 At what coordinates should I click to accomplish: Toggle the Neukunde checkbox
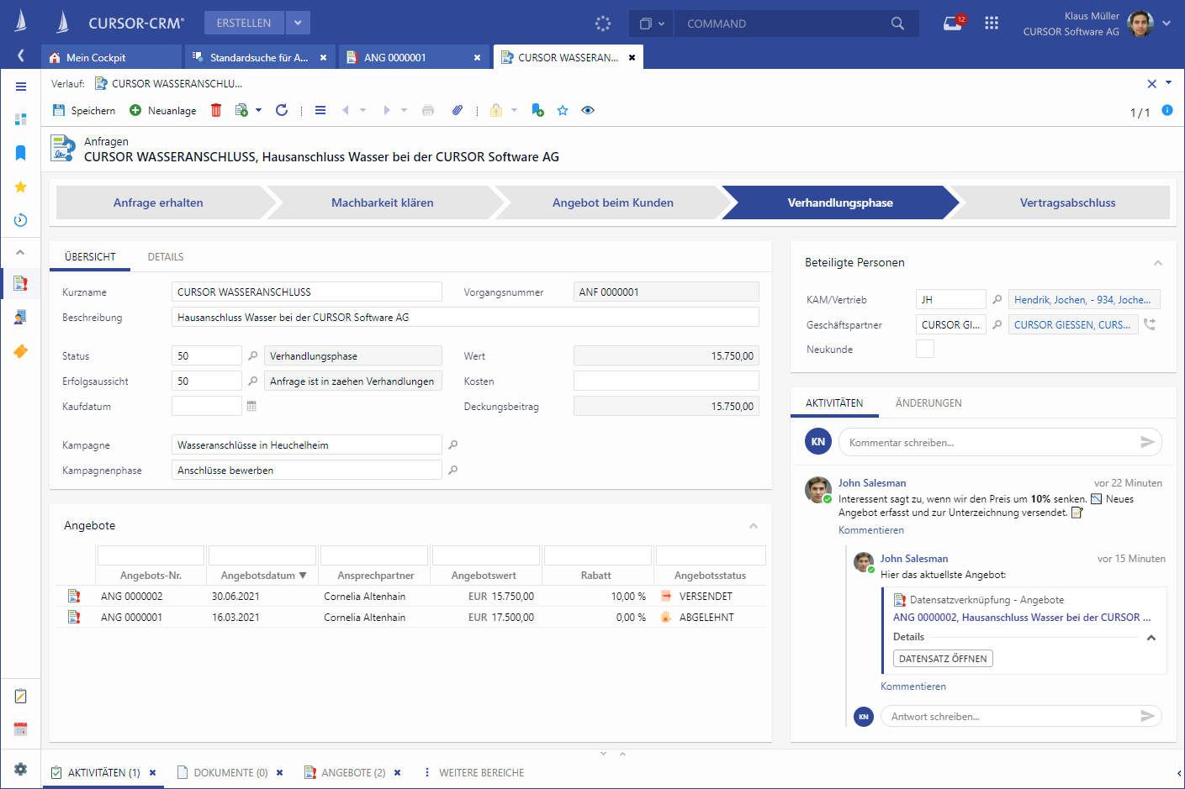(x=925, y=349)
